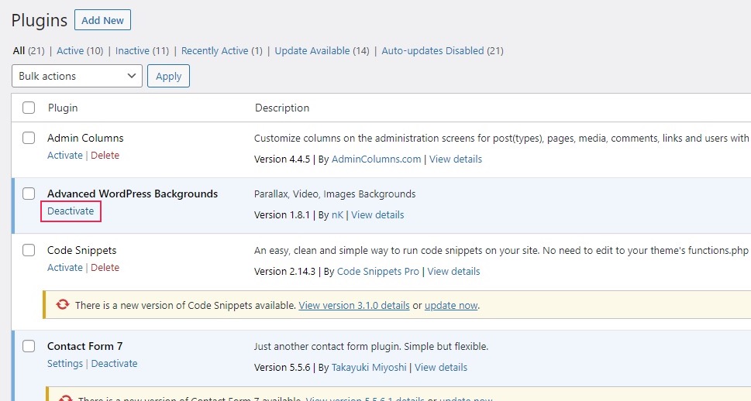Click the Plugins page heading
Image resolution: width=751 pixels, height=401 pixels.
(x=40, y=21)
